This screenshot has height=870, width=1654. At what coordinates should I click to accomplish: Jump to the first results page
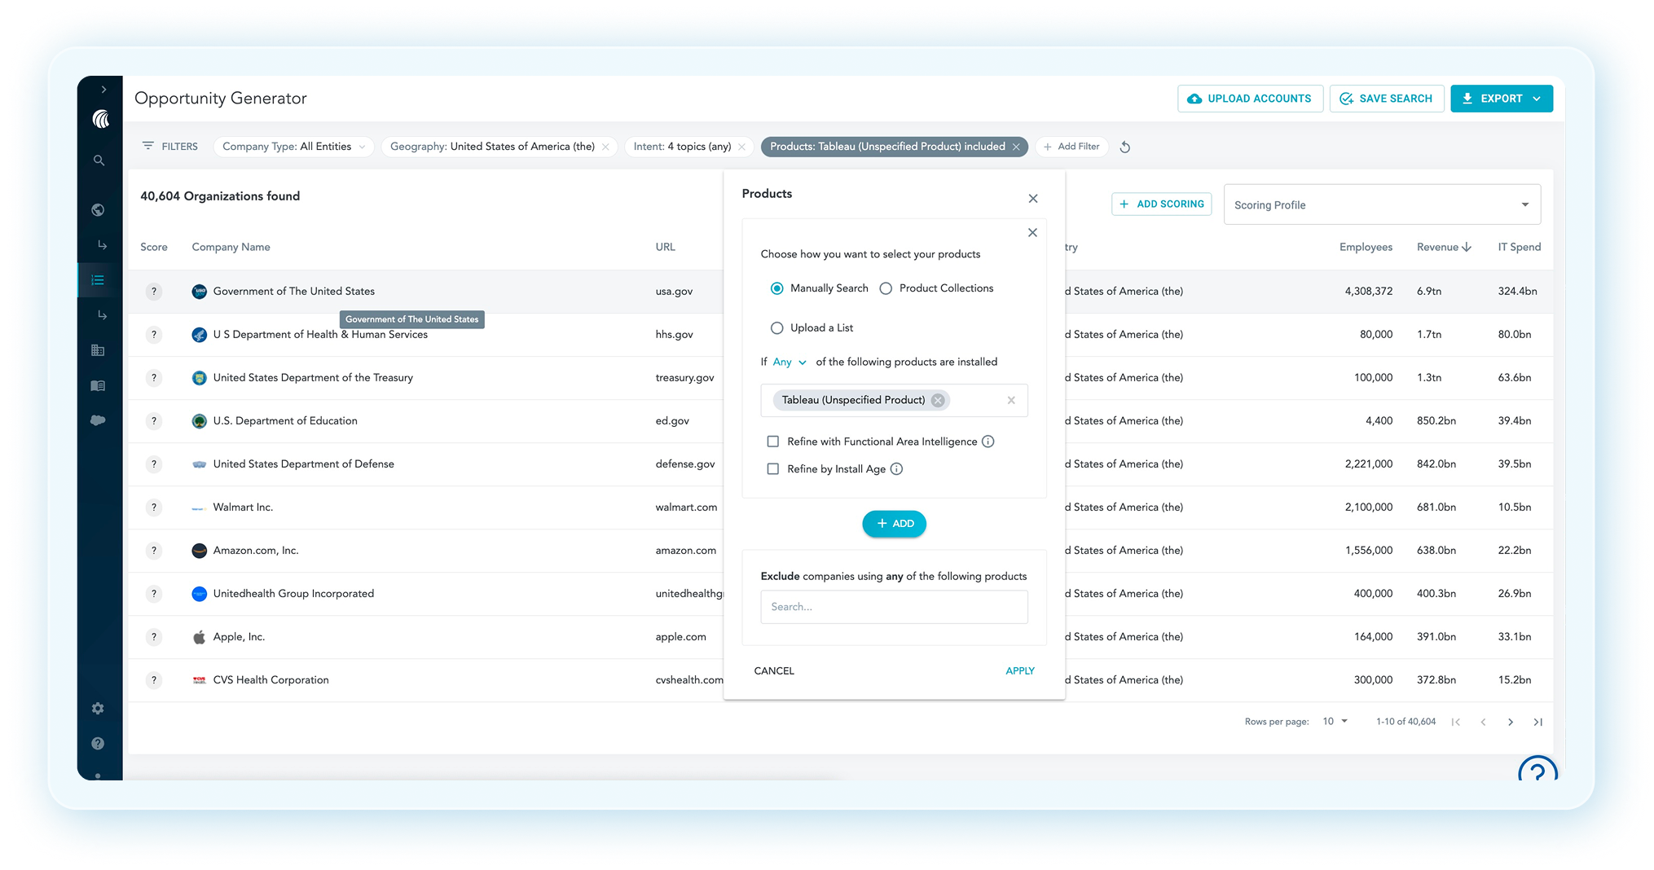coord(1456,723)
